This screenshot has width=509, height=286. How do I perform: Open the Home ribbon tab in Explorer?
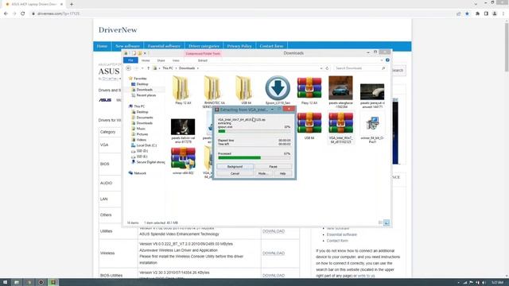click(146, 60)
